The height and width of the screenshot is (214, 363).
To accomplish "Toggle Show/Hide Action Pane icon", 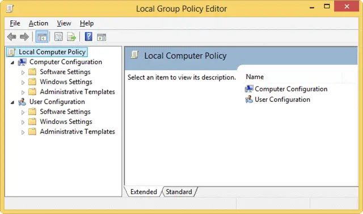I will [102, 37].
